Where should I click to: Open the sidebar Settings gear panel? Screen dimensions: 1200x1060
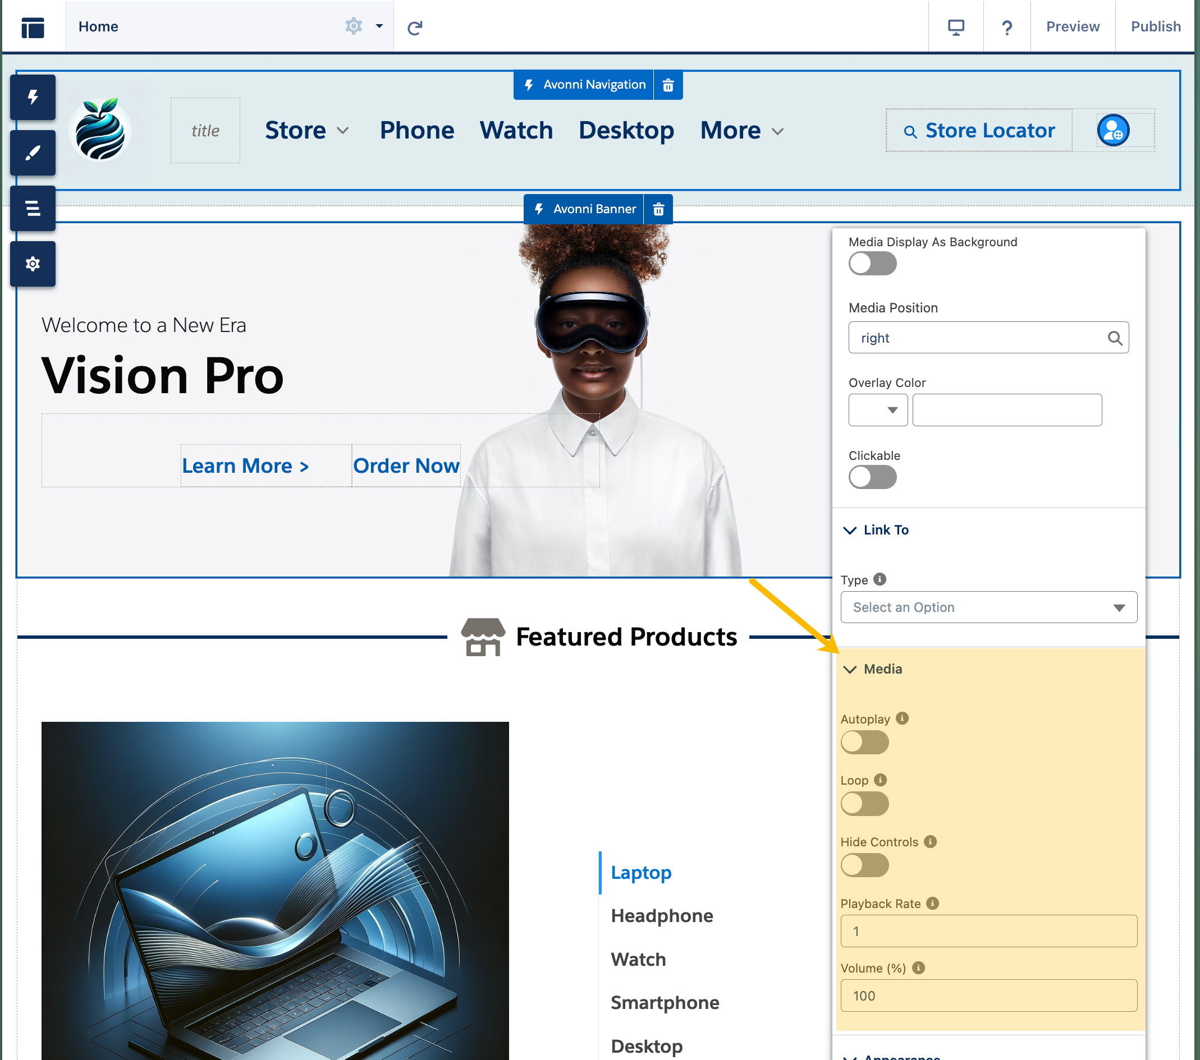click(33, 264)
